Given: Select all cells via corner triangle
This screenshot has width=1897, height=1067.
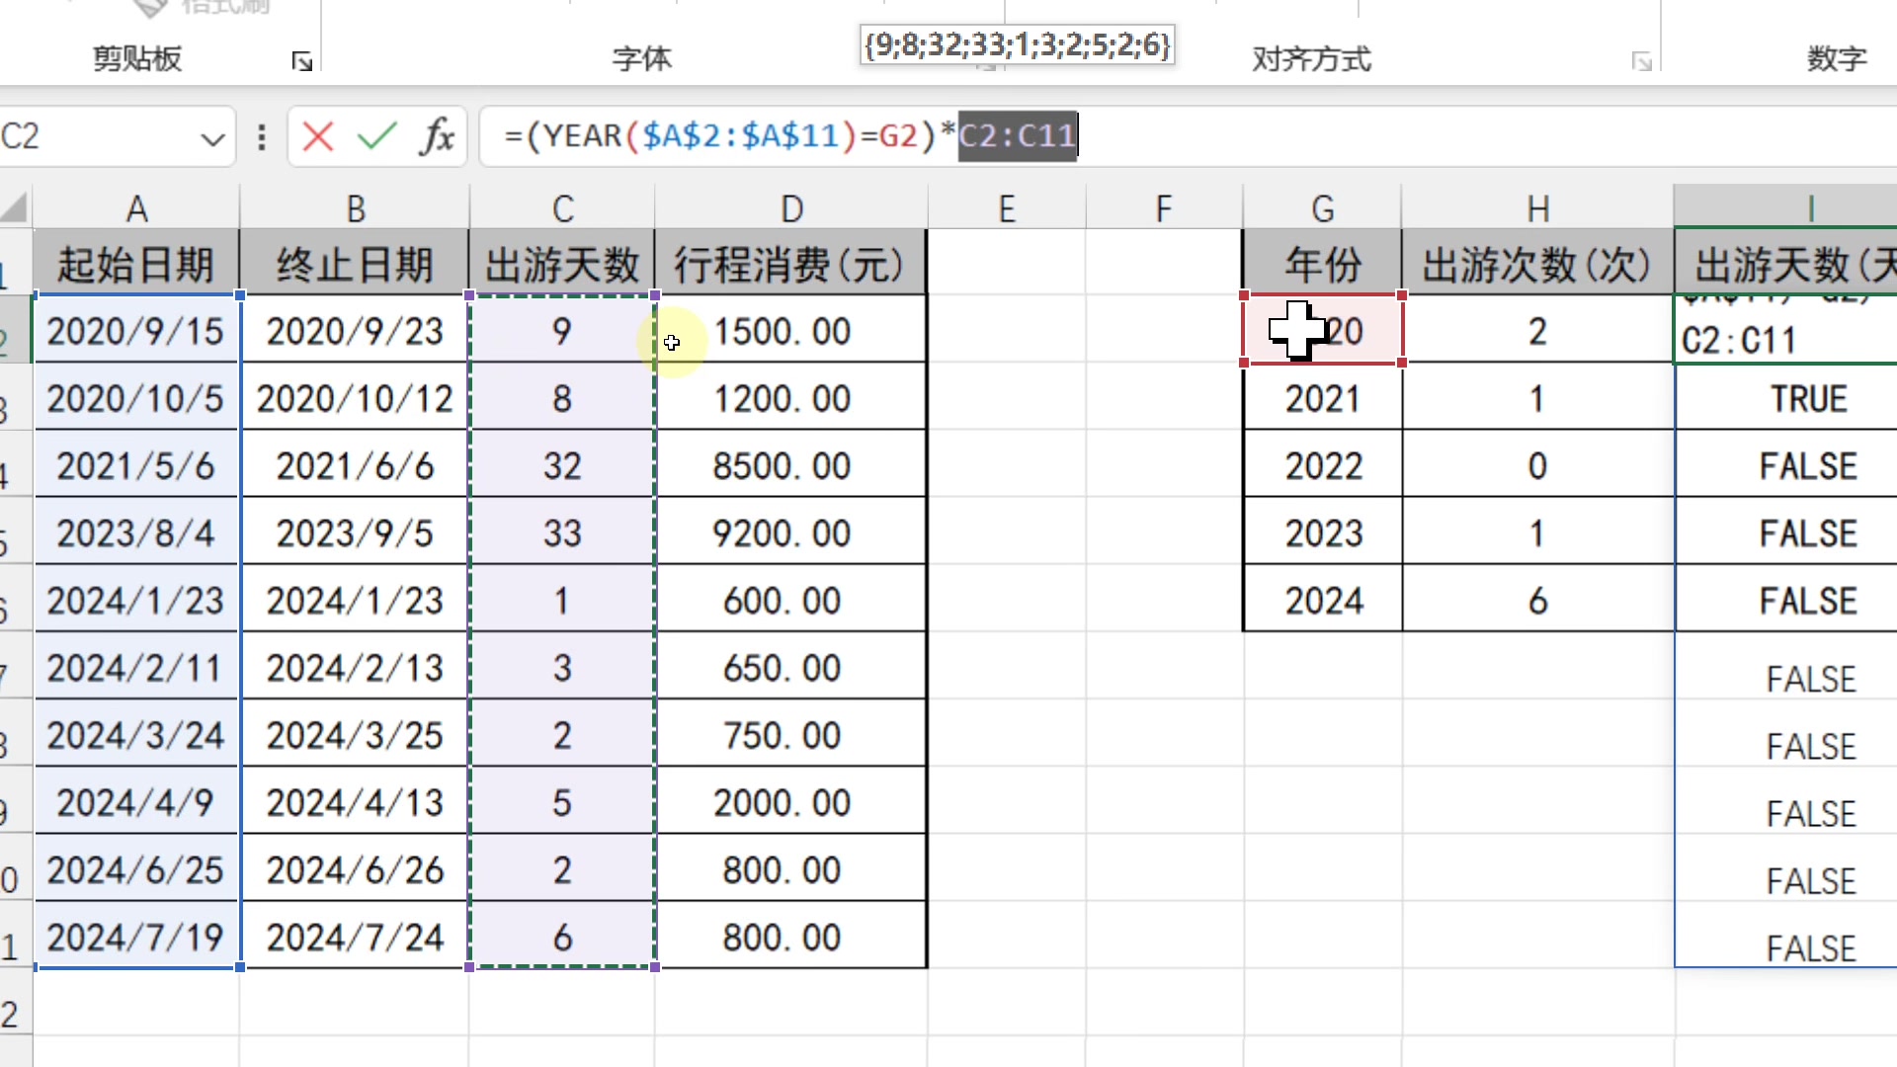Looking at the screenshot, I should (x=15, y=207).
